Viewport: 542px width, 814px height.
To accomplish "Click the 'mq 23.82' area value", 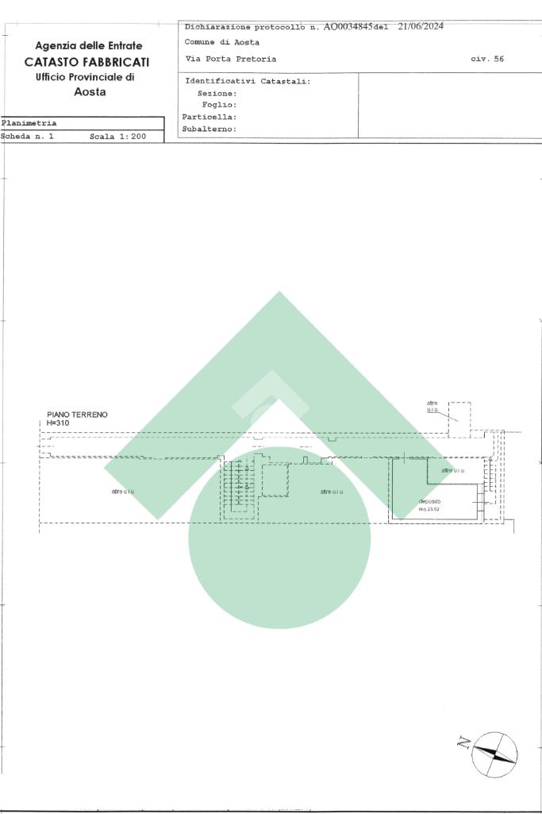I will tap(429, 509).
